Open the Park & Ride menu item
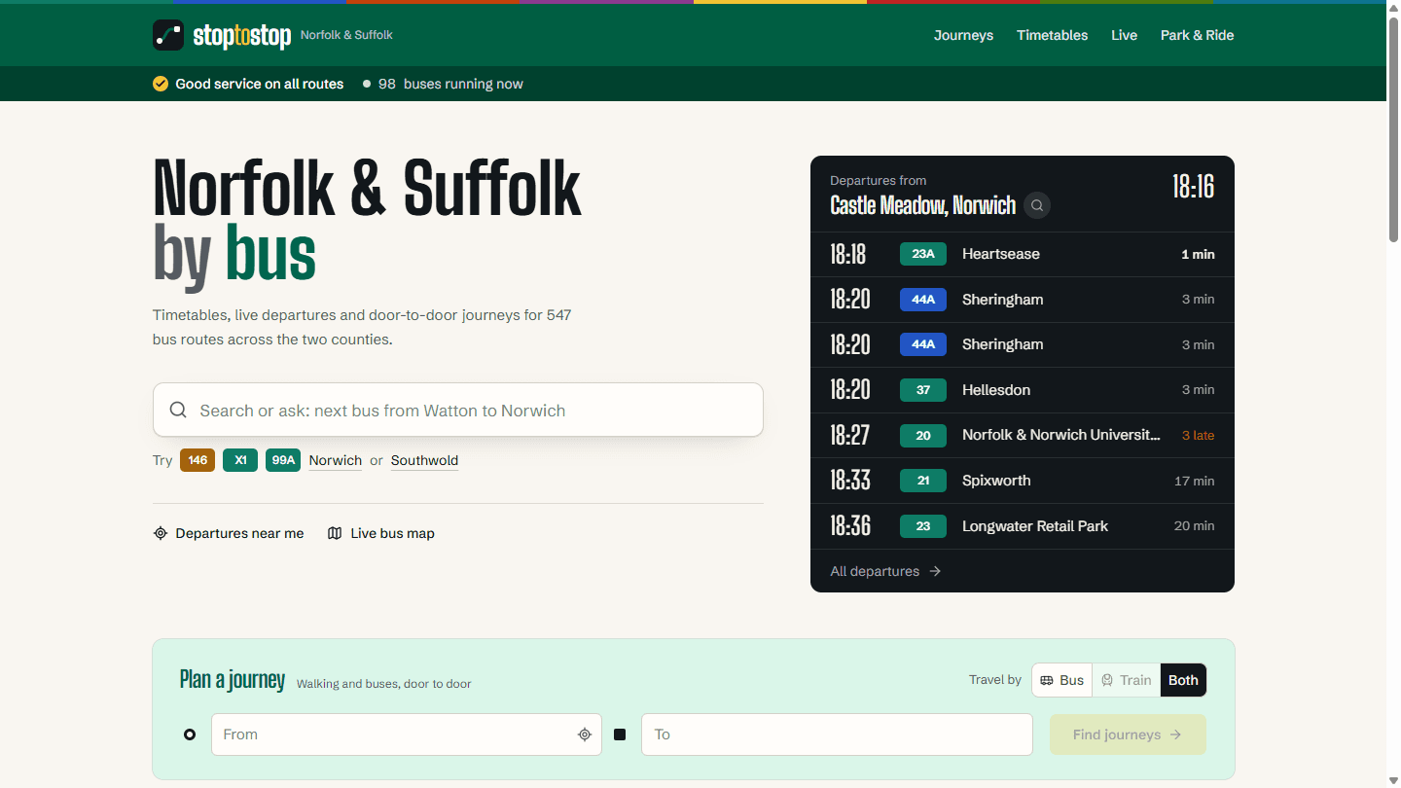1401x788 pixels. [1197, 35]
